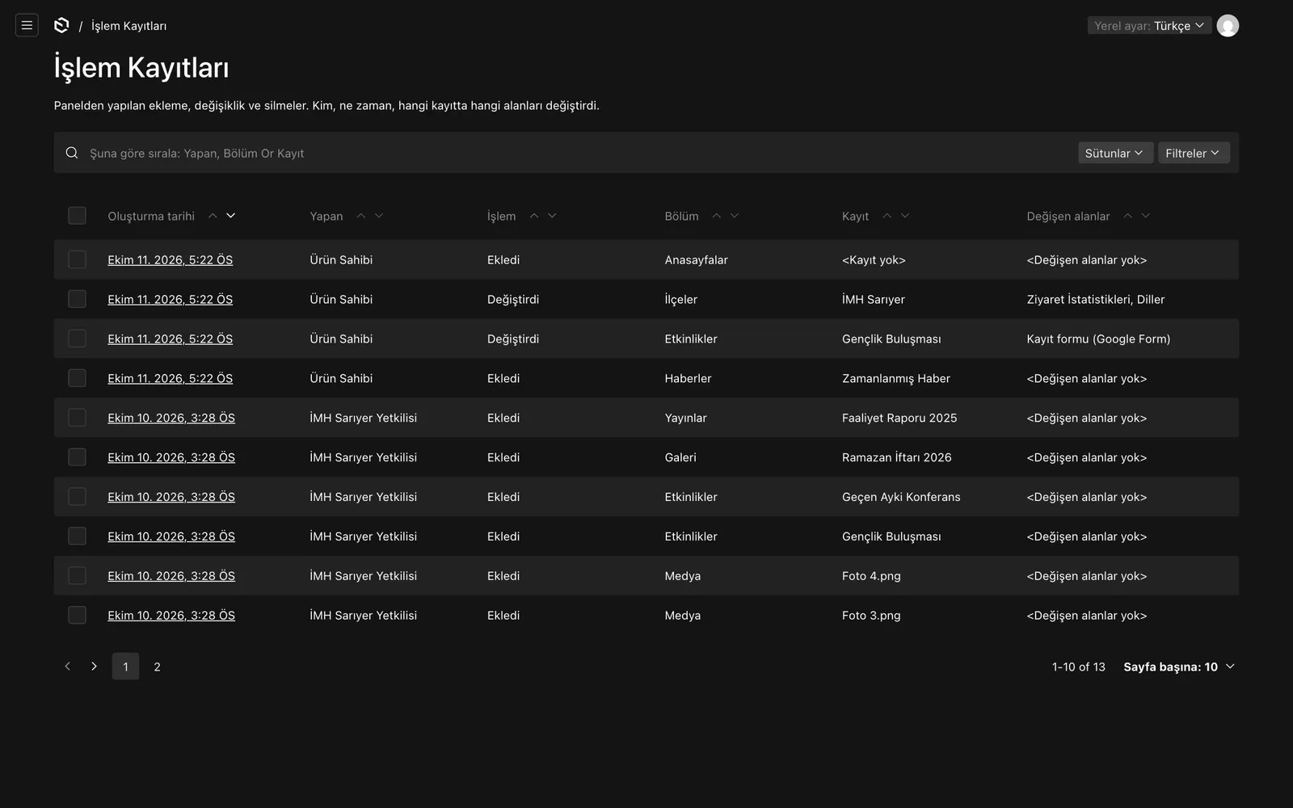The image size is (1293, 808).
Task: Sort Bölüm column ascending arrow
Action: tap(716, 216)
